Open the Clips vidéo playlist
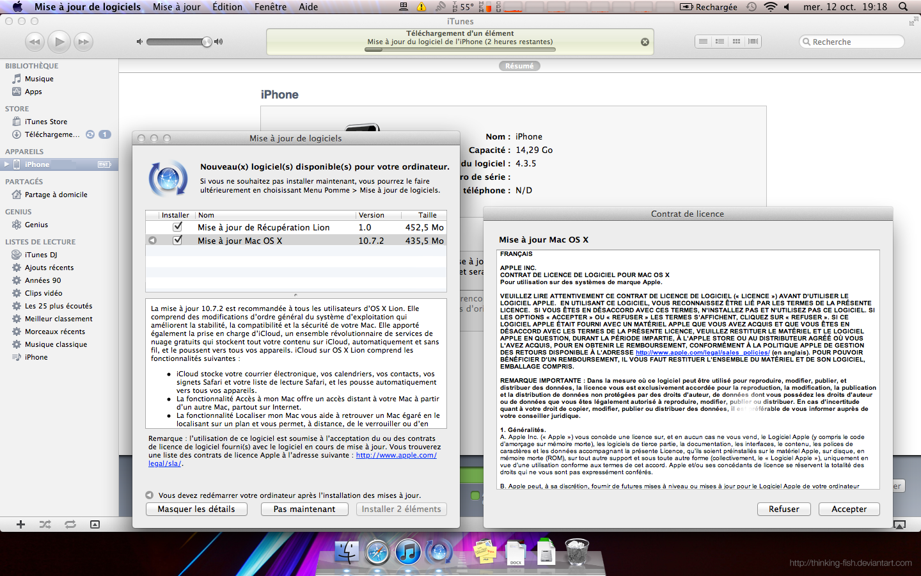Screen dimensions: 921x576 [x=43, y=293]
